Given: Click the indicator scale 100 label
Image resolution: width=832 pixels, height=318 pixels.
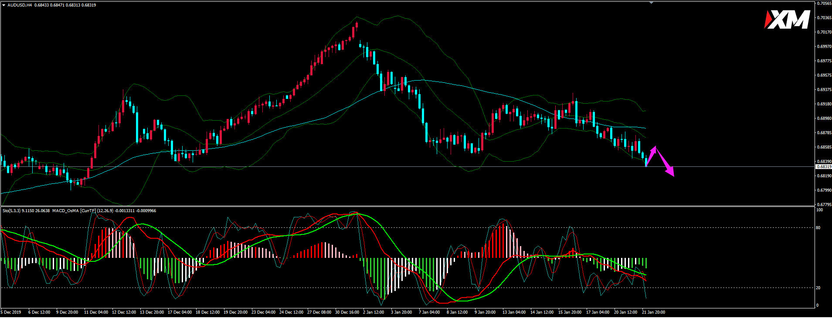Looking at the screenshot, I should 819,210.
